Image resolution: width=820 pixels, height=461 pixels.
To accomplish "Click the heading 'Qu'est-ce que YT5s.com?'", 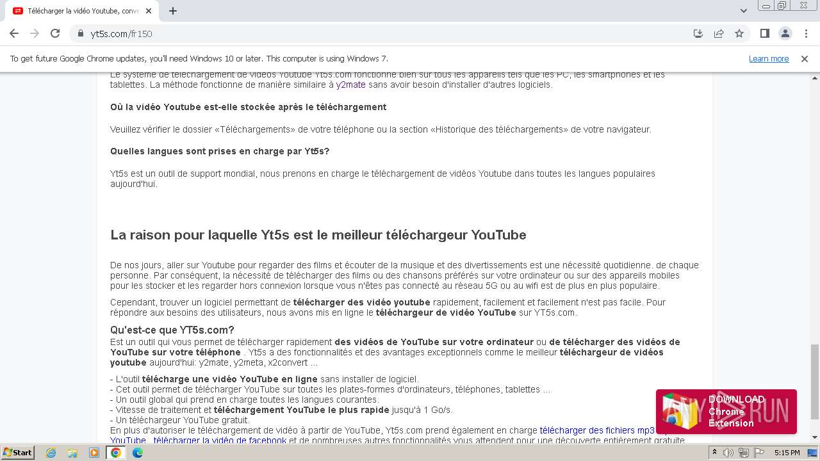I will point(172,330).
